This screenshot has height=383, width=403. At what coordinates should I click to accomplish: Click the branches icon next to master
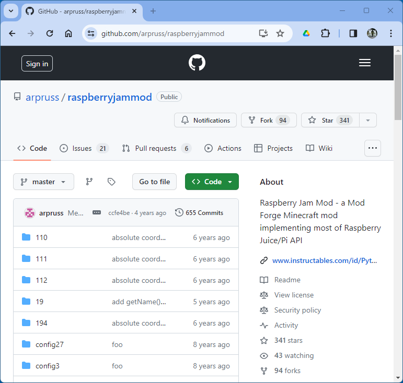[89, 182]
